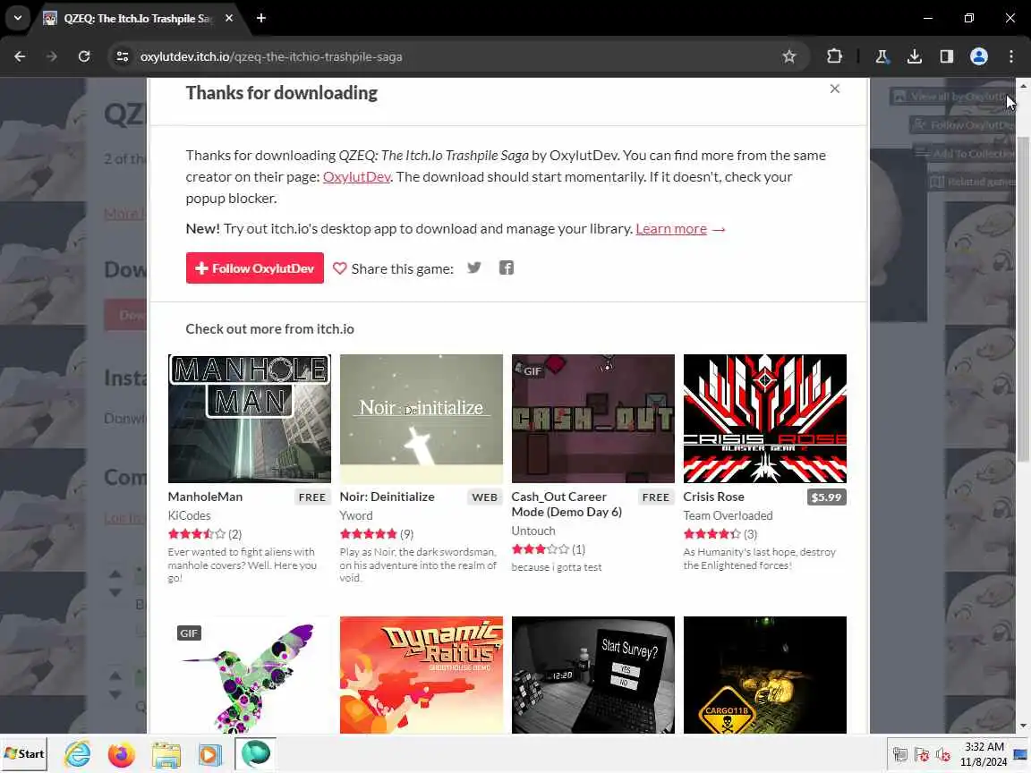This screenshot has width=1031, height=773.
Task: Open the Crisis Rose thumbnail
Action: [x=764, y=419]
